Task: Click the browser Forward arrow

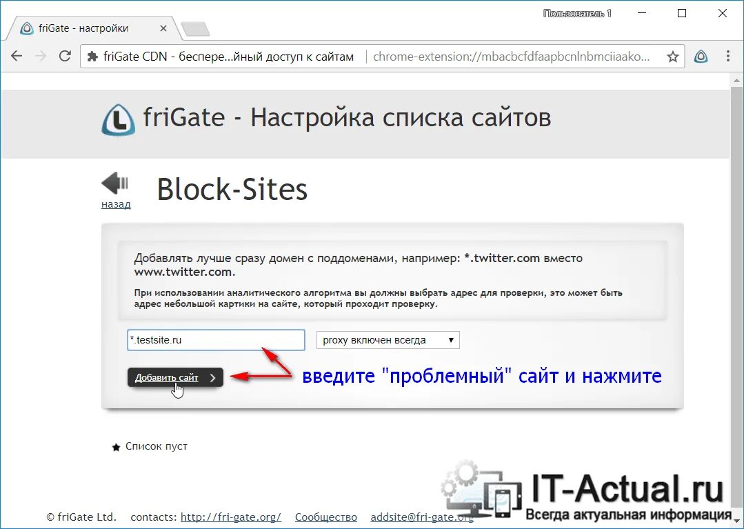Action: coord(41,56)
